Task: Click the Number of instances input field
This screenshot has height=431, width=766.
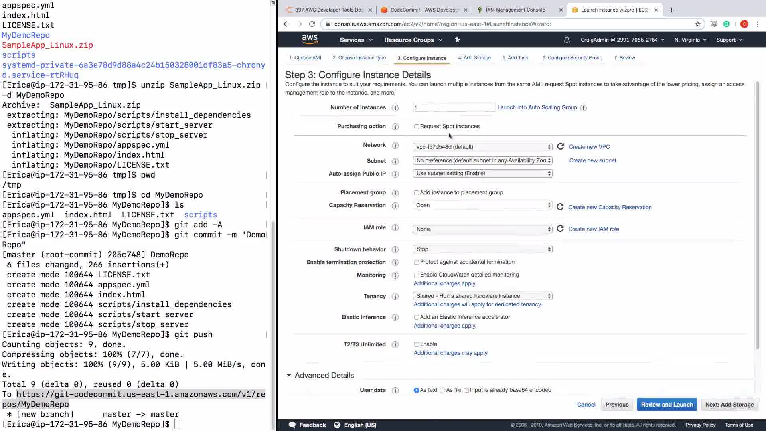Action: pos(454,107)
